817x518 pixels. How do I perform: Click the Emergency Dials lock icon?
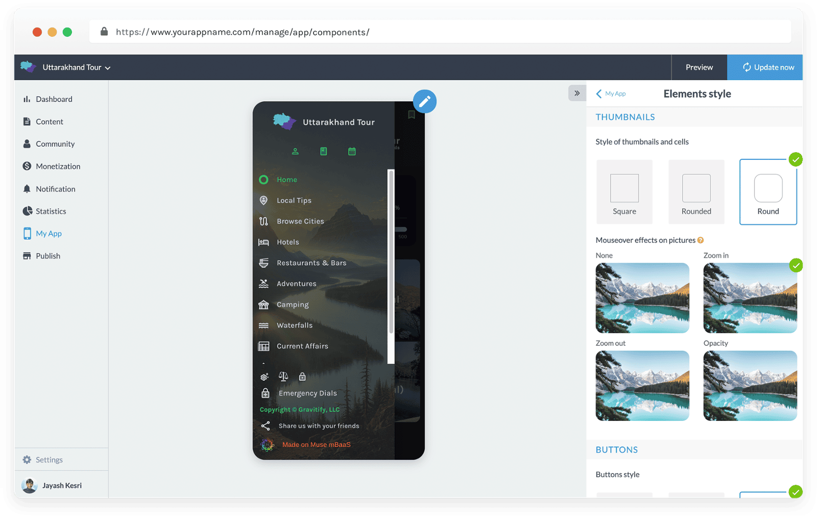(x=266, y=393)
